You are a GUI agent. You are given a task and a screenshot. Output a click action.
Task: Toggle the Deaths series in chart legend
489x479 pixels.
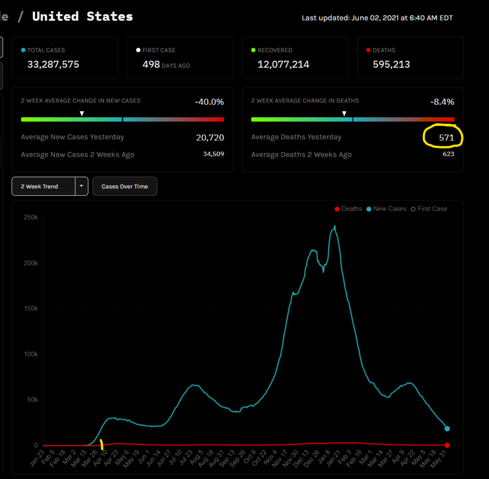tap(348, 209)
